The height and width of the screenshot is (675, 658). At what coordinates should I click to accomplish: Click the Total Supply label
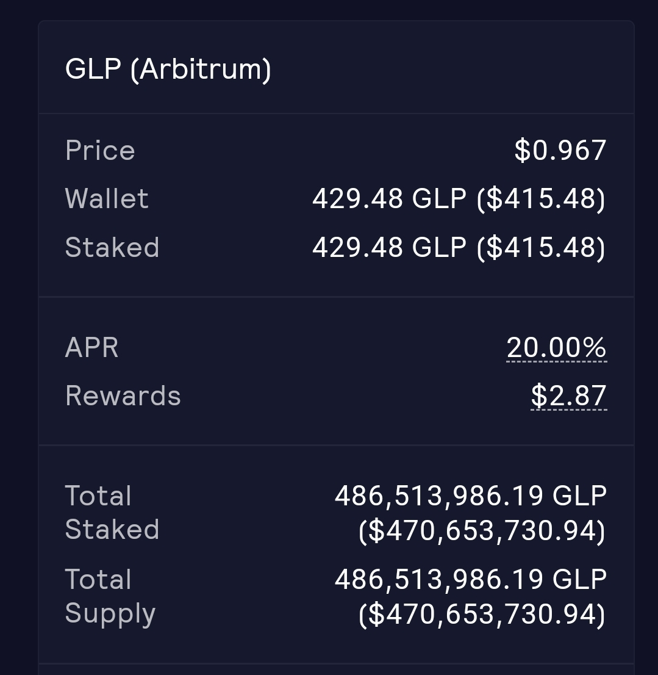(110, 597)
